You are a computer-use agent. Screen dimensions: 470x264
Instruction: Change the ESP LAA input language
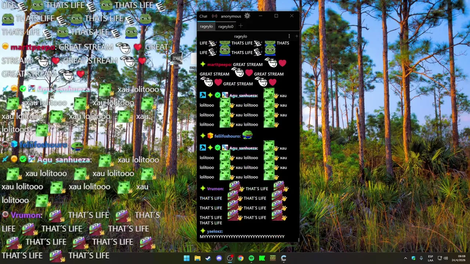430,258
